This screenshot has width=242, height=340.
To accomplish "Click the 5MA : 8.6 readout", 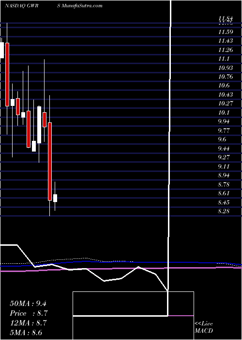I will [26, 332].
